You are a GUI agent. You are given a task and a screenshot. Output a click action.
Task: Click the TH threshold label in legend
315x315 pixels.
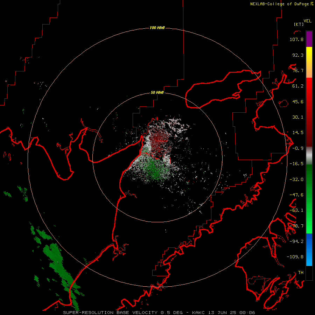click(x=301, y=273)
